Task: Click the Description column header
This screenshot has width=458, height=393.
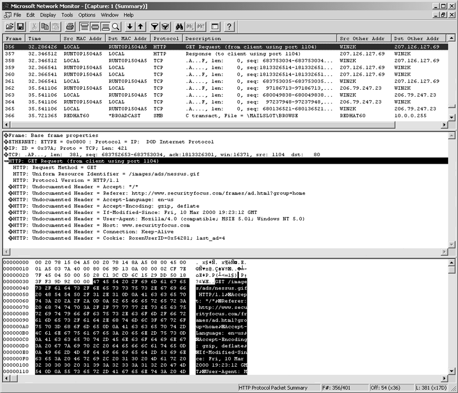Action: (x=260, y=38)
